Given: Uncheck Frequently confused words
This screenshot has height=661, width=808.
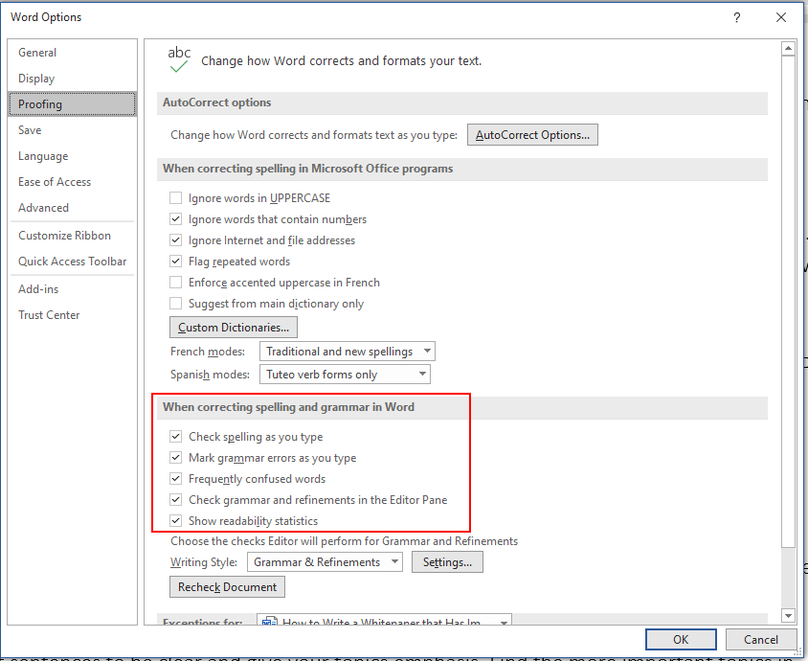Looking at the screenshot, I should click(x=176, y=479).
